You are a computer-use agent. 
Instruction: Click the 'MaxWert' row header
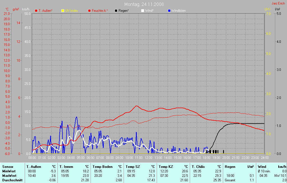coord(9,176)
